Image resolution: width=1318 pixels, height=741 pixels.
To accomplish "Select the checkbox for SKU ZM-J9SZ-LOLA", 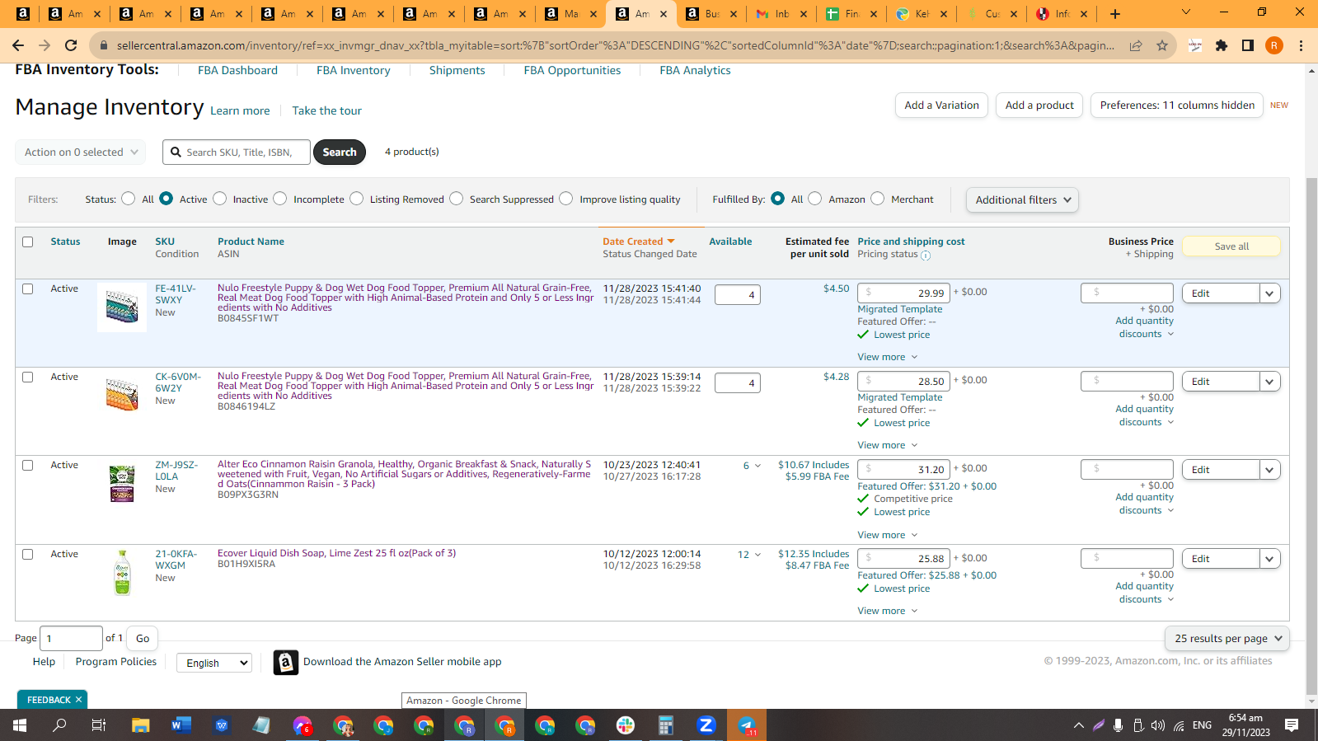I will [x=27, y=465].
